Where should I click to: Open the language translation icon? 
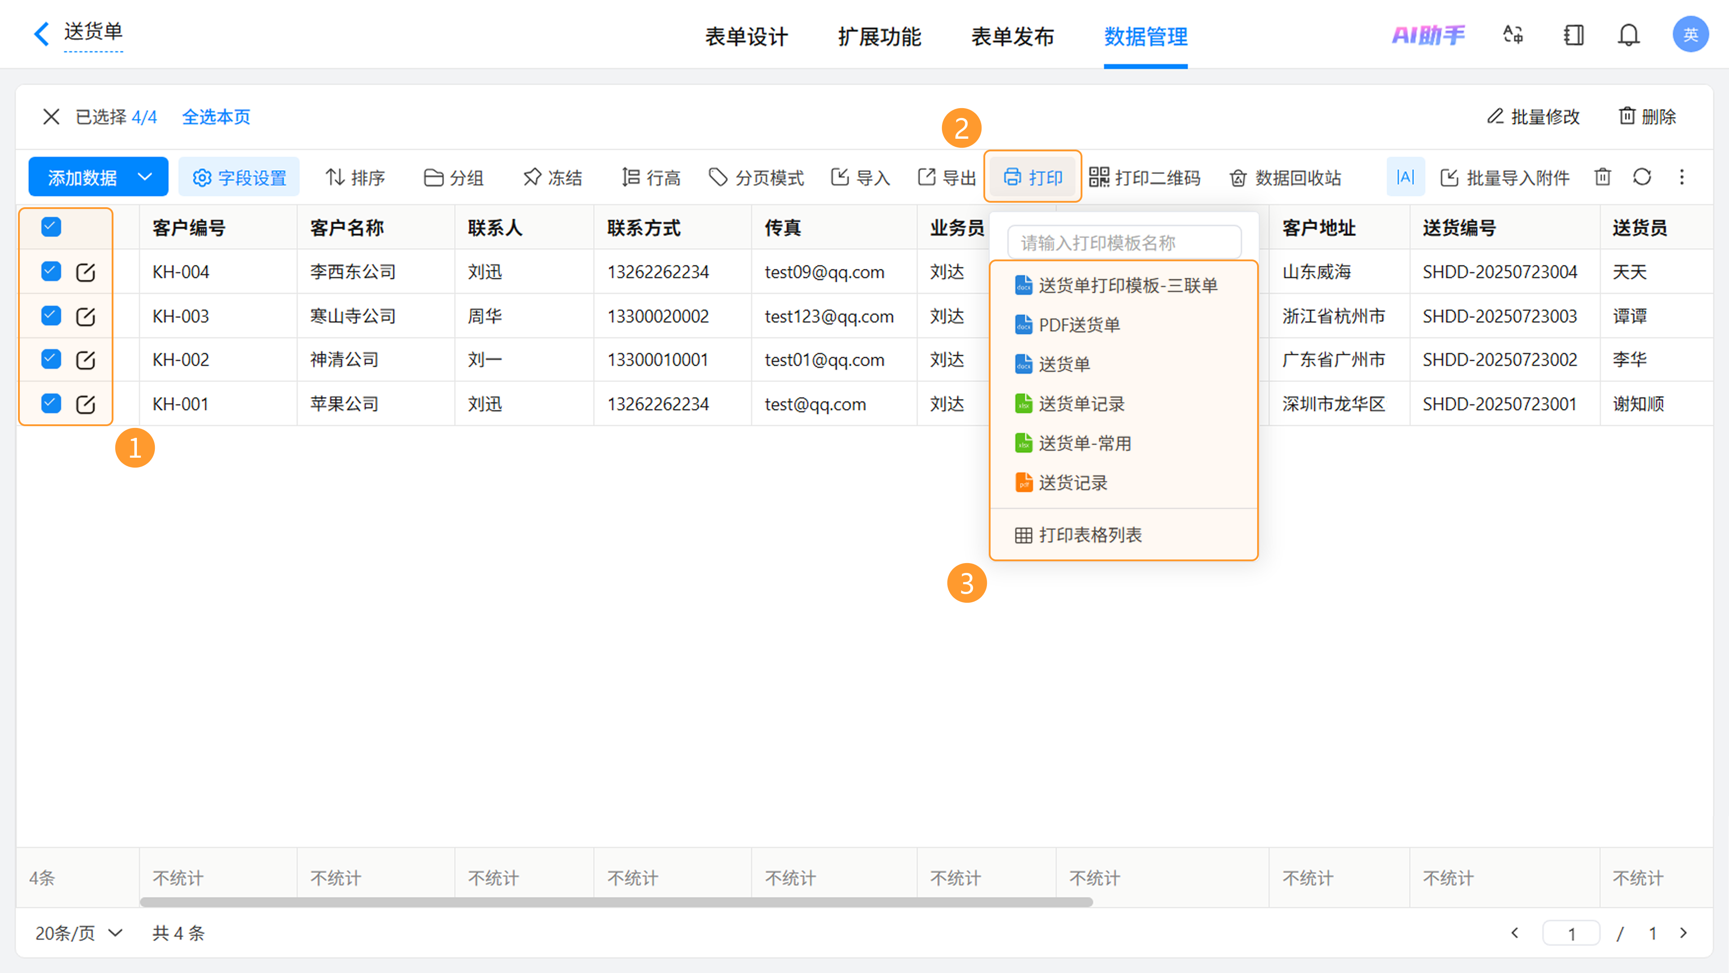[x=1513, y=34]
